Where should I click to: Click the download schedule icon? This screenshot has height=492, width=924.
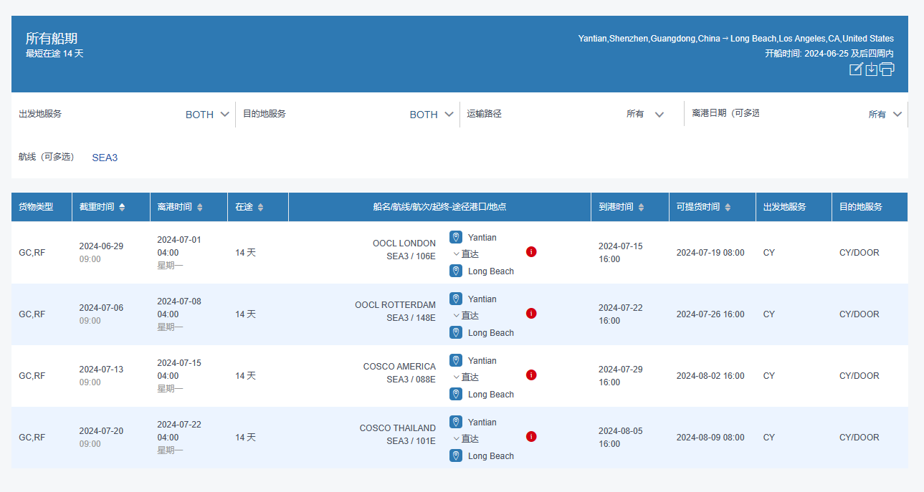pos(871,69)
